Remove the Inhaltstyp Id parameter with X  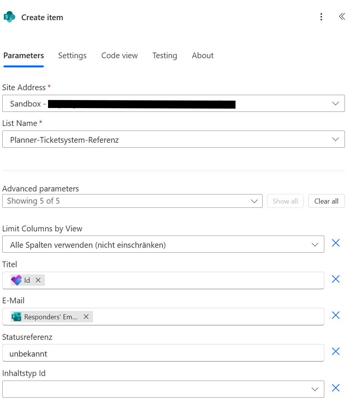click(x=335, y=388)
